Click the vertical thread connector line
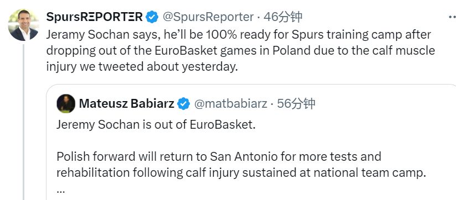456x200 pixels. pos(24,122)
